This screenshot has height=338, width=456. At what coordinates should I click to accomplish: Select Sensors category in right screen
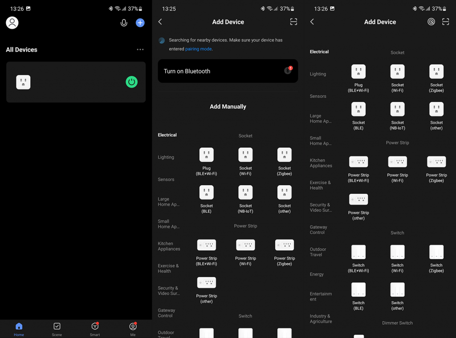tap(318, 96)
